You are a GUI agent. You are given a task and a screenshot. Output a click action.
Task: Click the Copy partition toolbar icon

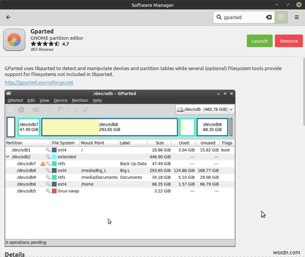pos(50,110)
